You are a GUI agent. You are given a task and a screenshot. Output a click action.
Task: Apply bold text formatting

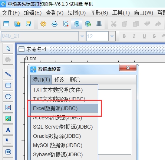pyautogui.click(x=124, y=36)
